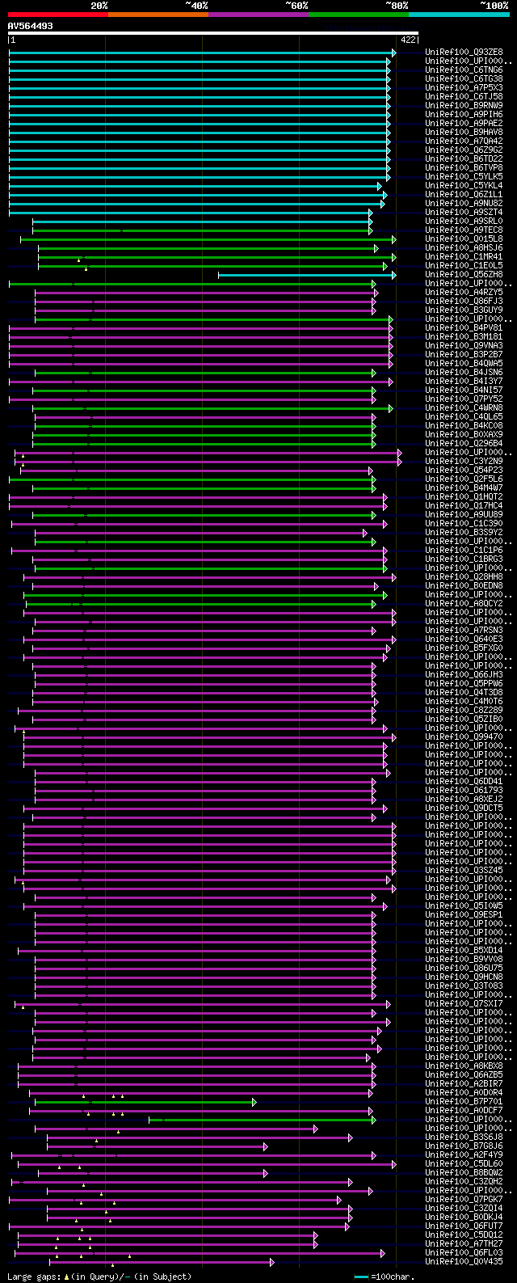Click the cyan ~100% legend color bar
The height and width of the screenshot is (1283, 517).
(459, 15)
